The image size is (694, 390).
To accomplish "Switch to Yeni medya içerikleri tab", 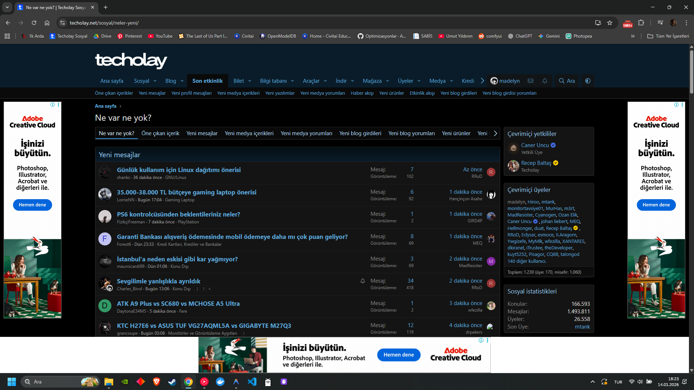I will (249, 133).
